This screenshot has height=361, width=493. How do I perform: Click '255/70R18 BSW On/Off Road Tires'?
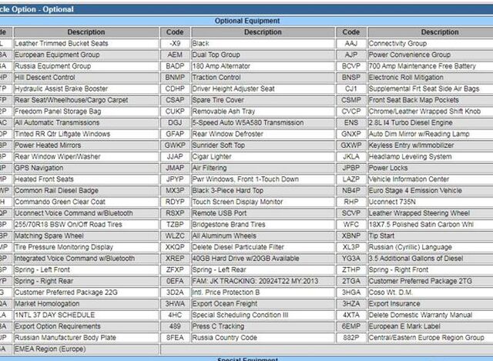coord(86,224)
